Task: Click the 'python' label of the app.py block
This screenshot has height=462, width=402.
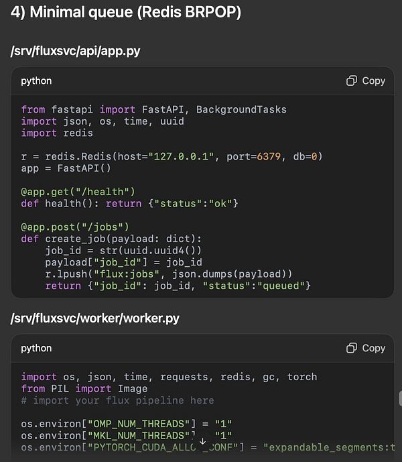Action: coord(36,80)
